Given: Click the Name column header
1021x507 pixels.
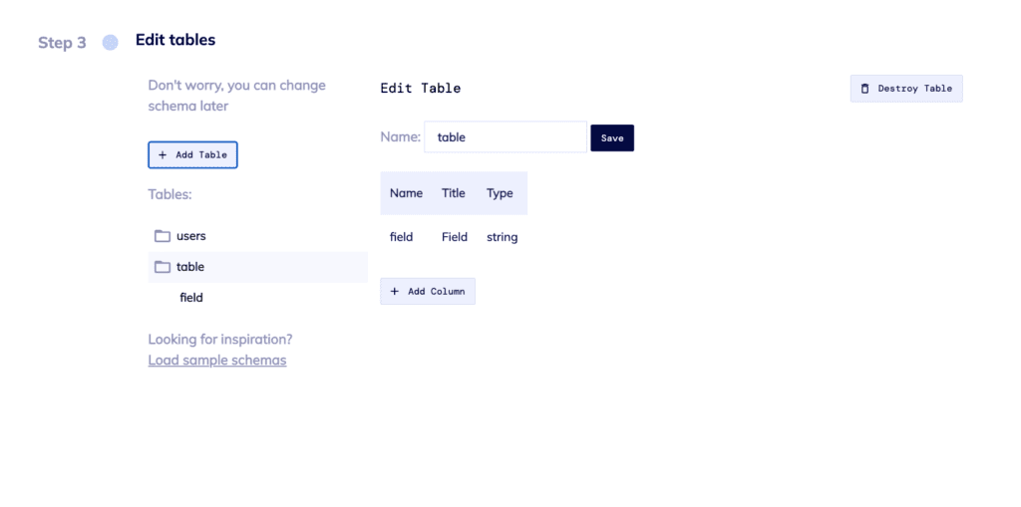Looking at the screenshot, I should (x=407, y=193).
